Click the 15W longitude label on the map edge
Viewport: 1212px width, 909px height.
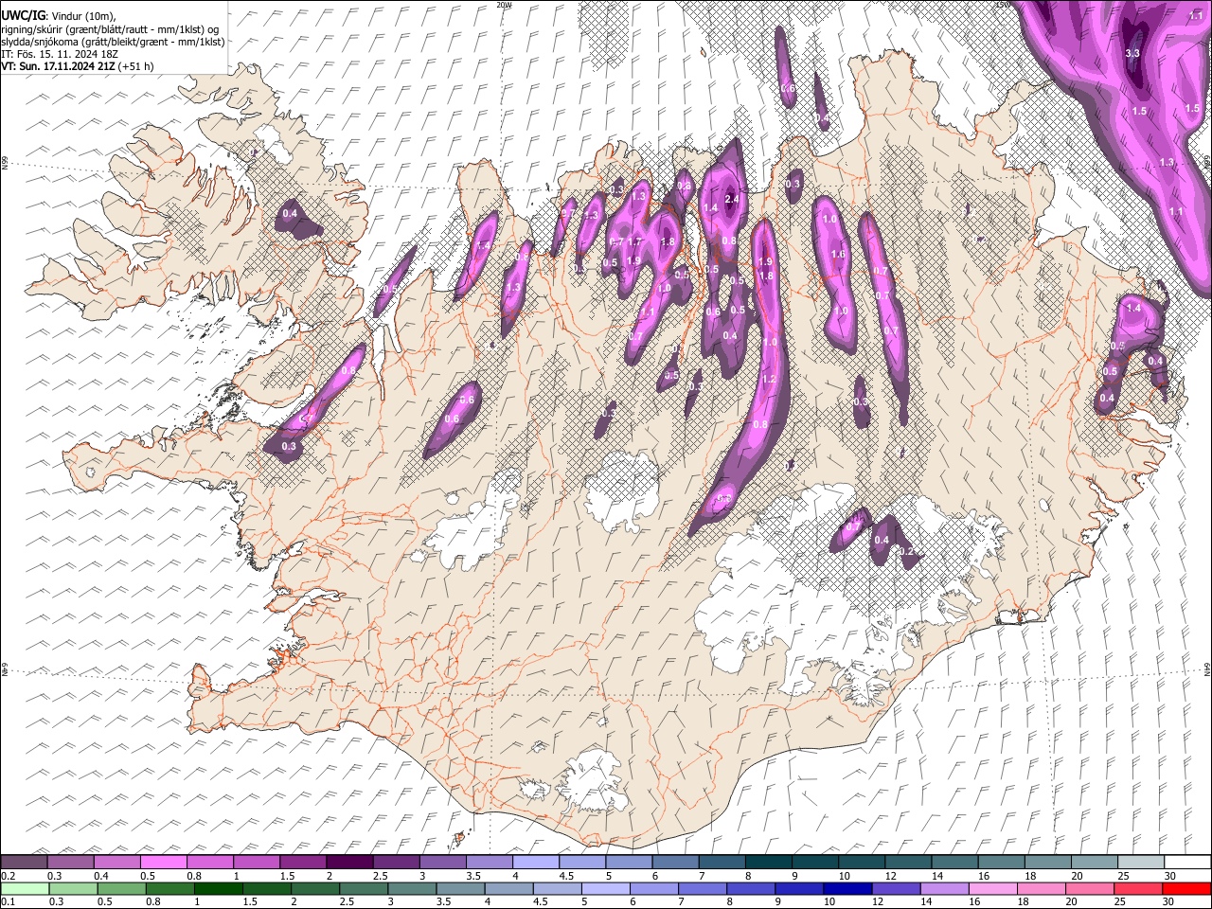[x=1002, y=5]
